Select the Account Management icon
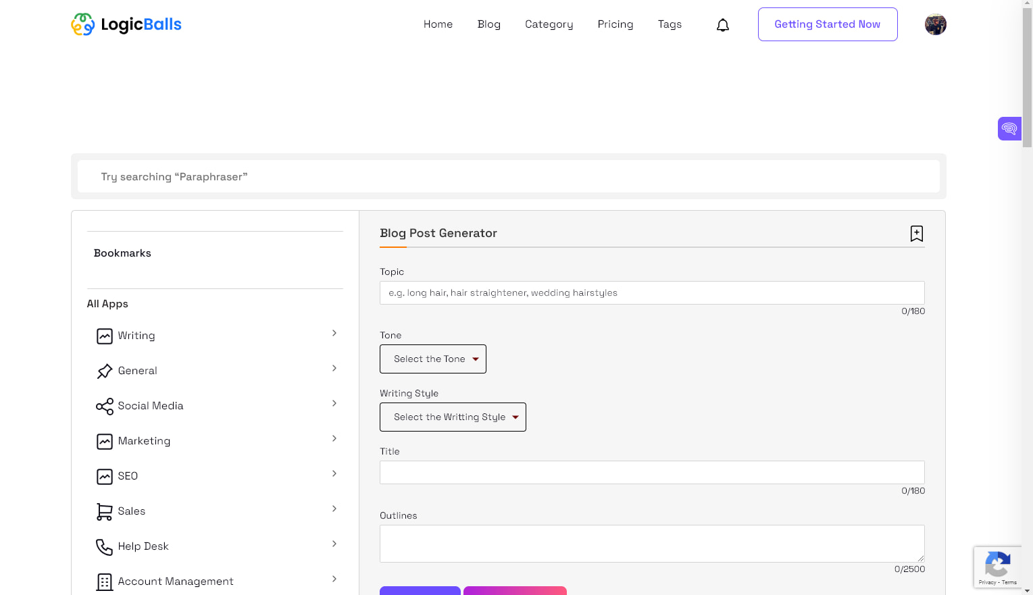The height and width of the screenshot is (595, 1033). 104,581
